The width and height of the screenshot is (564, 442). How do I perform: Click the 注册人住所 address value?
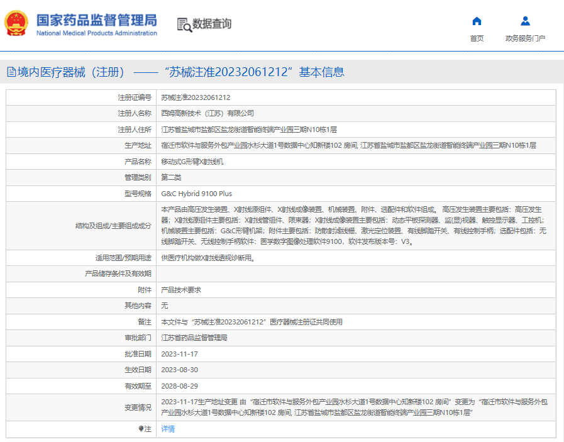click(x=249, y=130)
